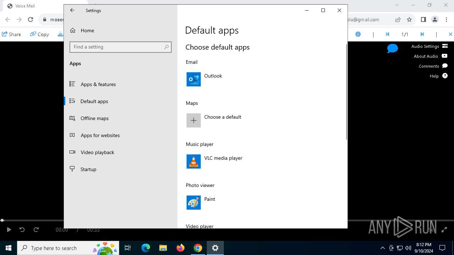Open Comments in the player
454x255 pixels.
click(x=433, y=66)
